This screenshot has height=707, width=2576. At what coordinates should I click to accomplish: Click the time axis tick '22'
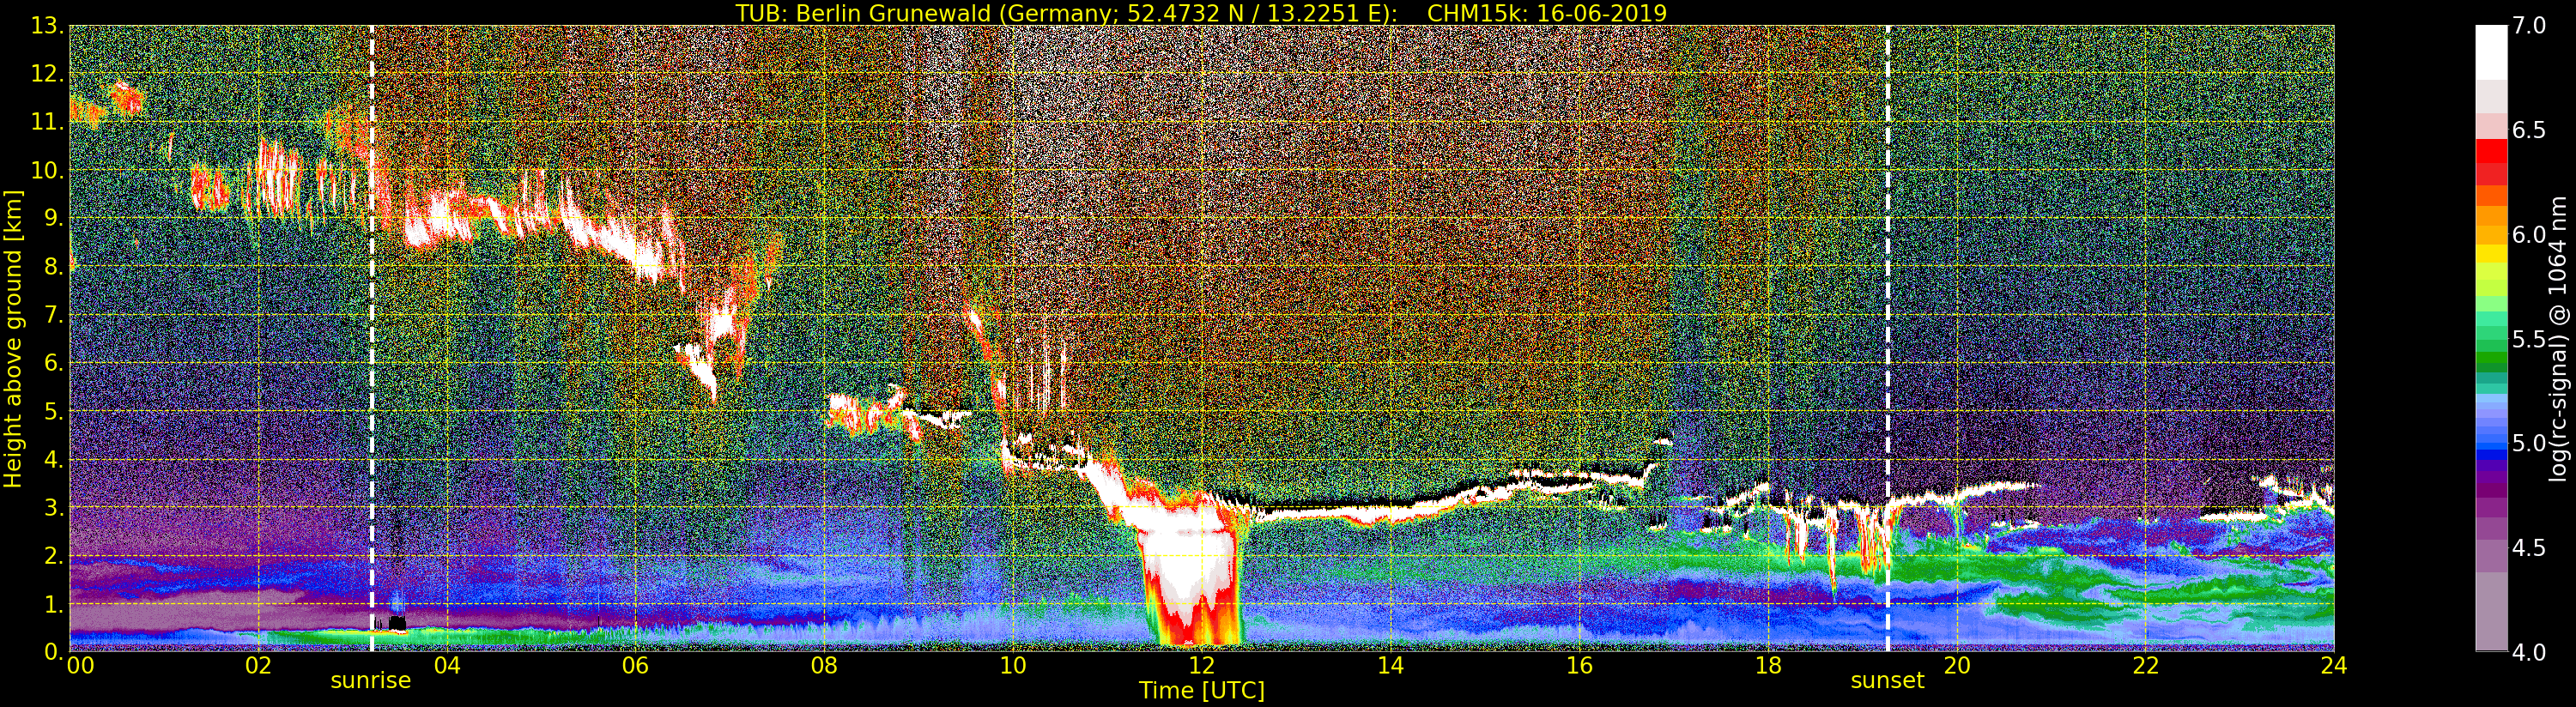coord(2145,666)
